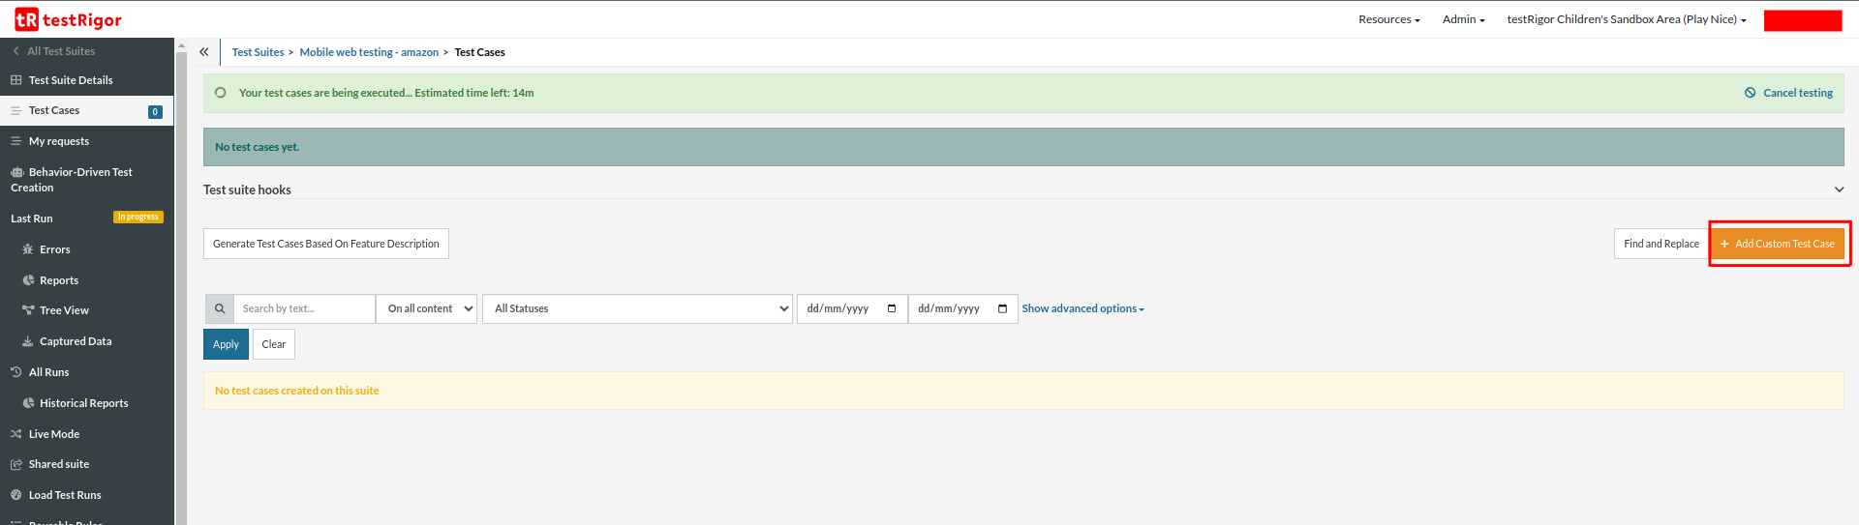Click the Search by text field
This screenshot has height=525, width=1859.
[x=304, y=308]
